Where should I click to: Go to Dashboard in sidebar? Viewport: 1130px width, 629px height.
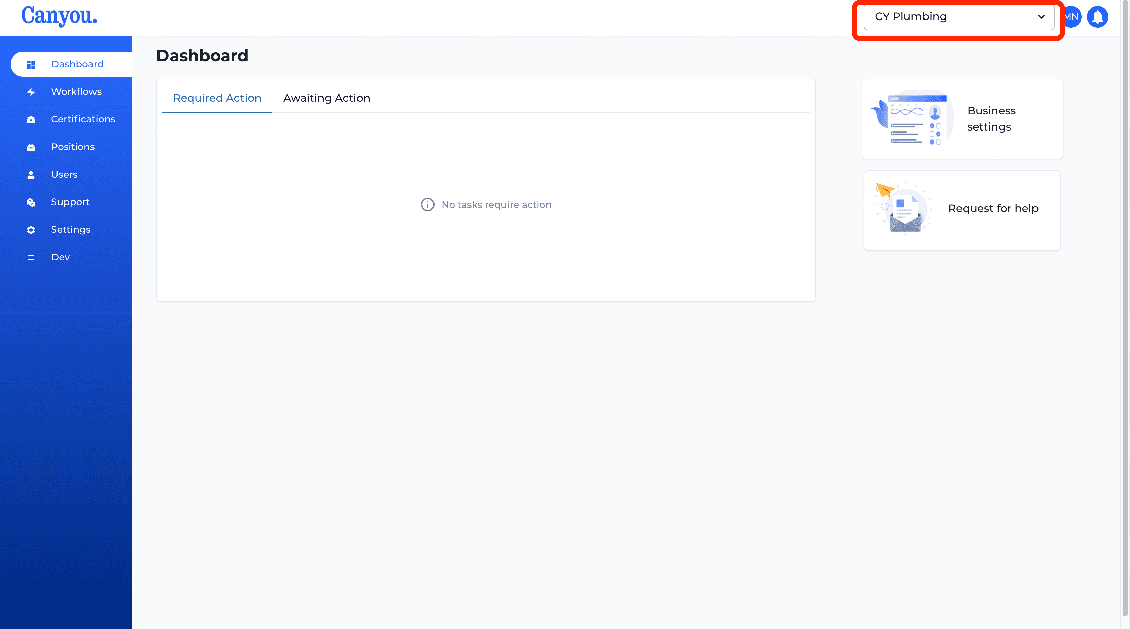point(71,64)
